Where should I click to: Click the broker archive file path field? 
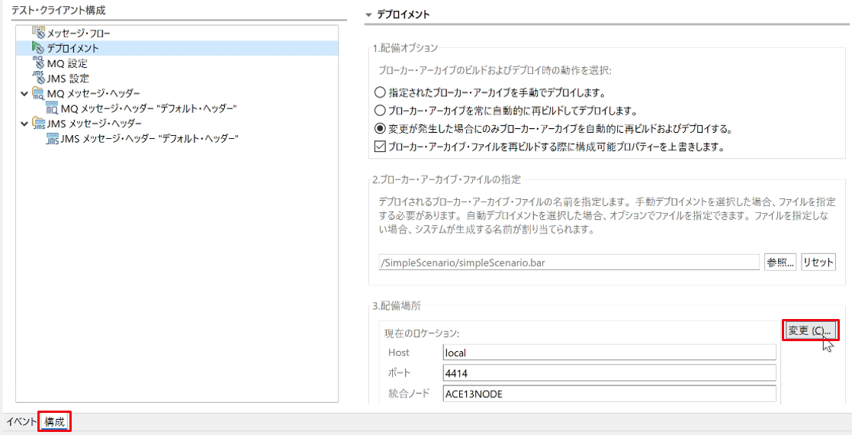(x=569, y=262)
